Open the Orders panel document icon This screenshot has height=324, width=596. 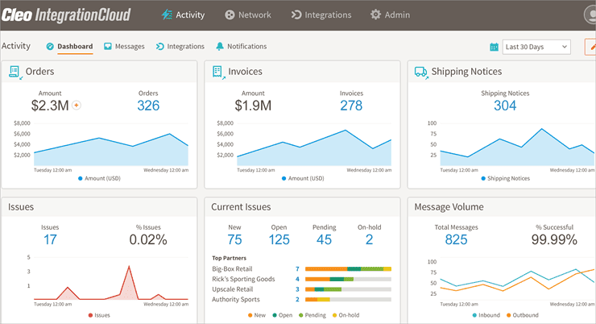pyautogui.click(x=14, y=72)
